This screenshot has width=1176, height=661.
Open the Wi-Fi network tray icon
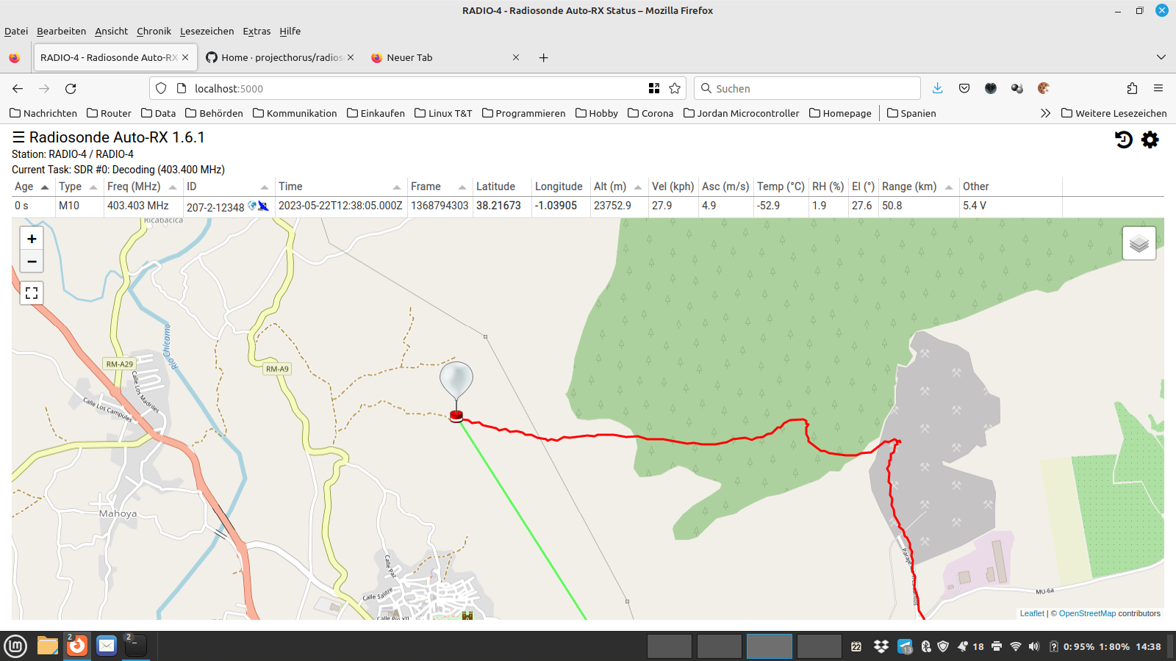1016,646
